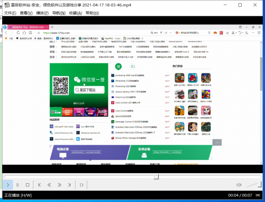
Task: Click the browser home icon in the video
Action: (x=24, y=32)
